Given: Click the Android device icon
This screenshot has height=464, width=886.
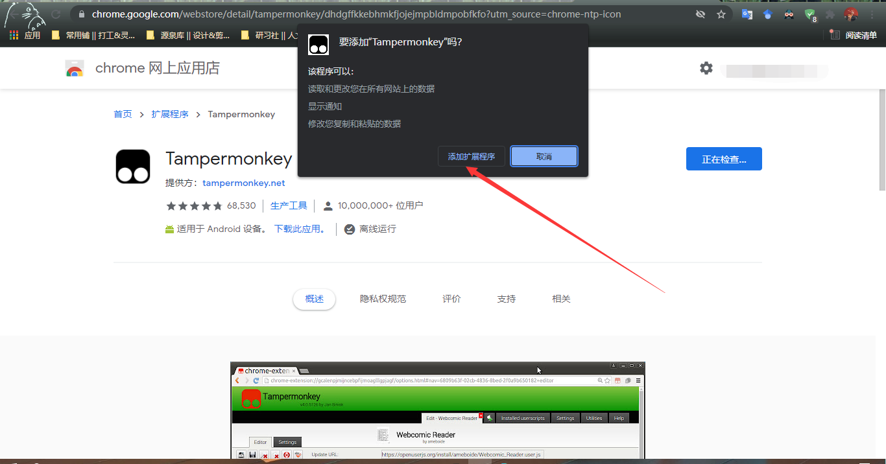Looking at the screenshot, I should pos(169,229).
